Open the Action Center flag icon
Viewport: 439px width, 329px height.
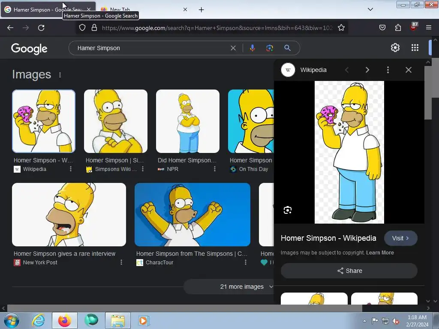coord(375,321)
